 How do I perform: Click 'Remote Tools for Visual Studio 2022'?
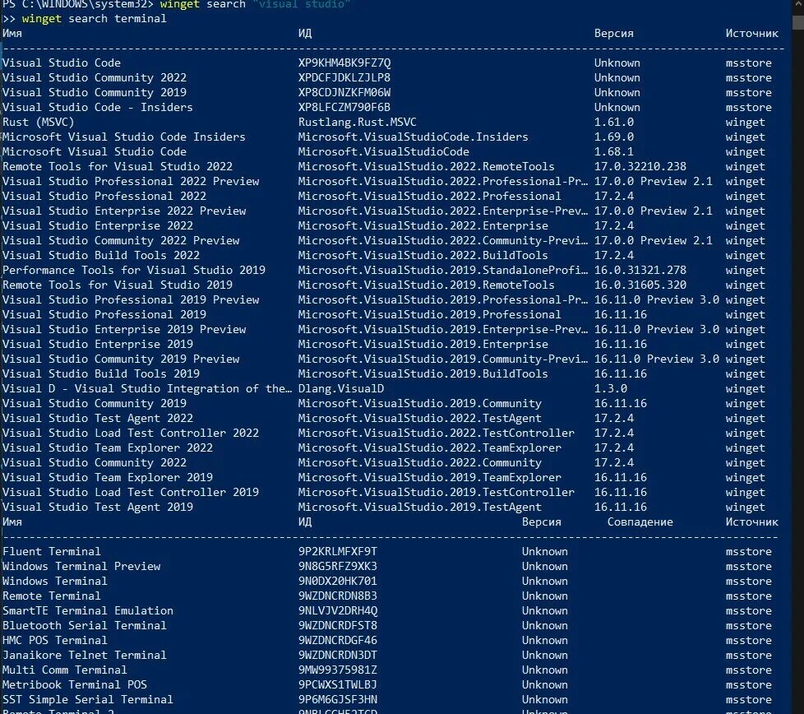(118, 167)
